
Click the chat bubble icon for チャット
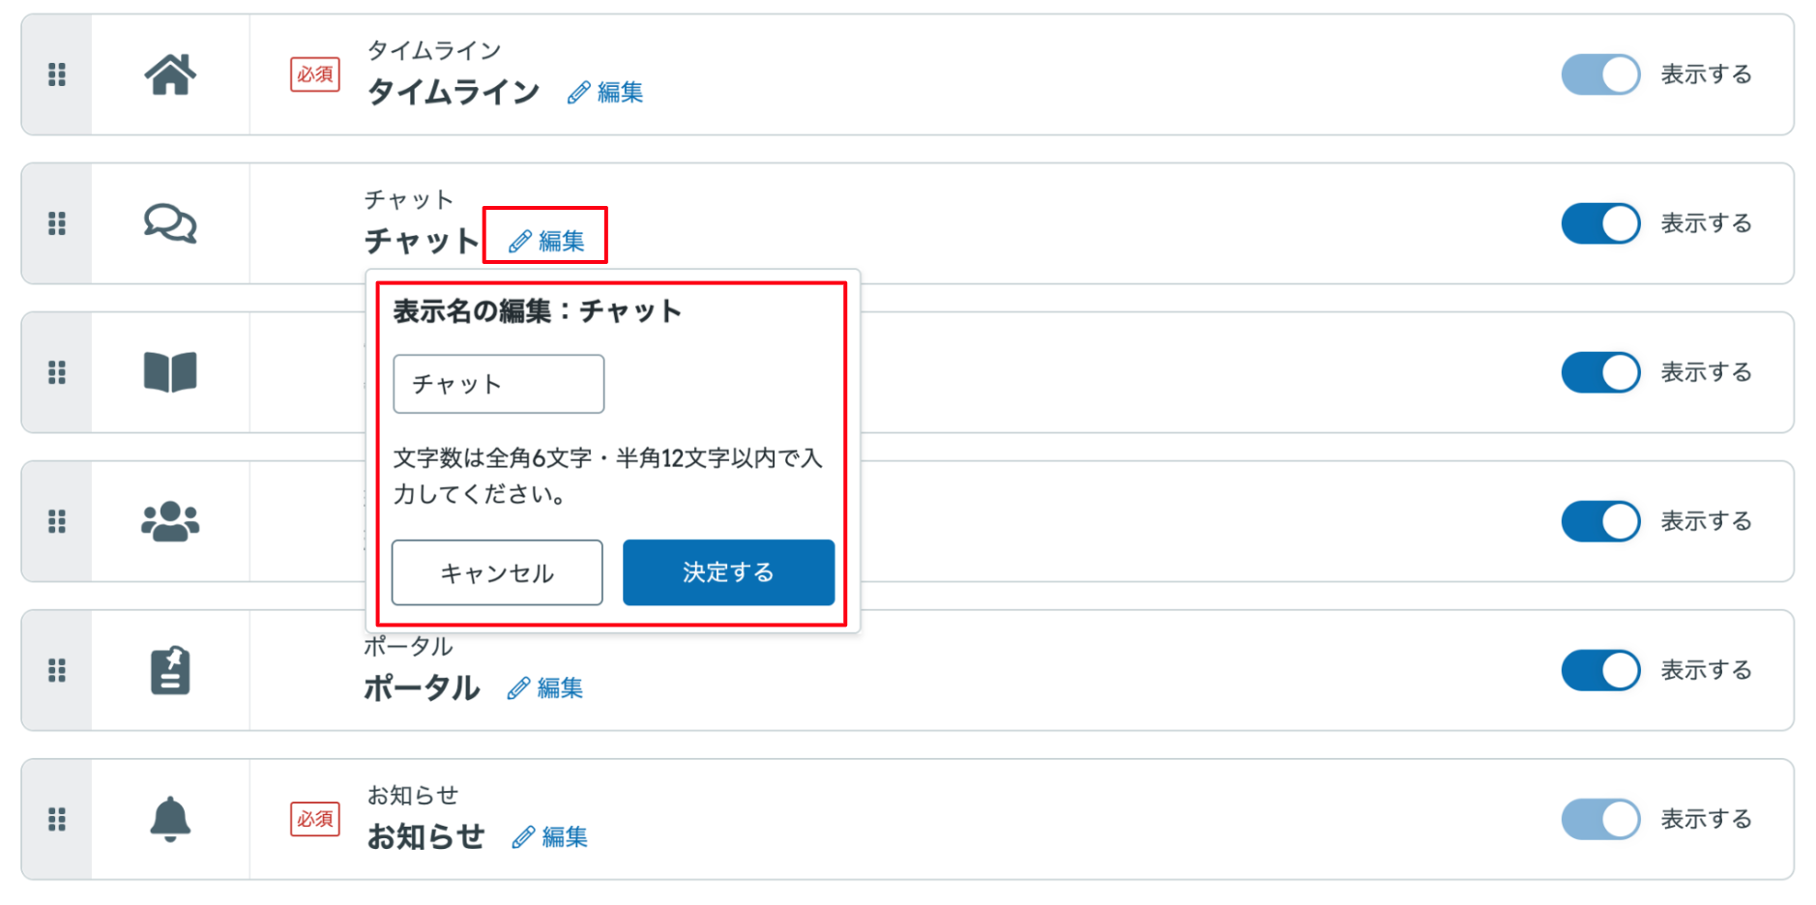169,223
